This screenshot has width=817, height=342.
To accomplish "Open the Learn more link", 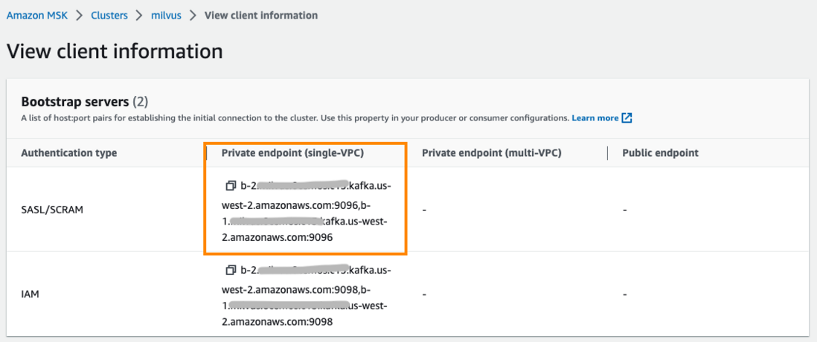I will (x=595, y=118).
